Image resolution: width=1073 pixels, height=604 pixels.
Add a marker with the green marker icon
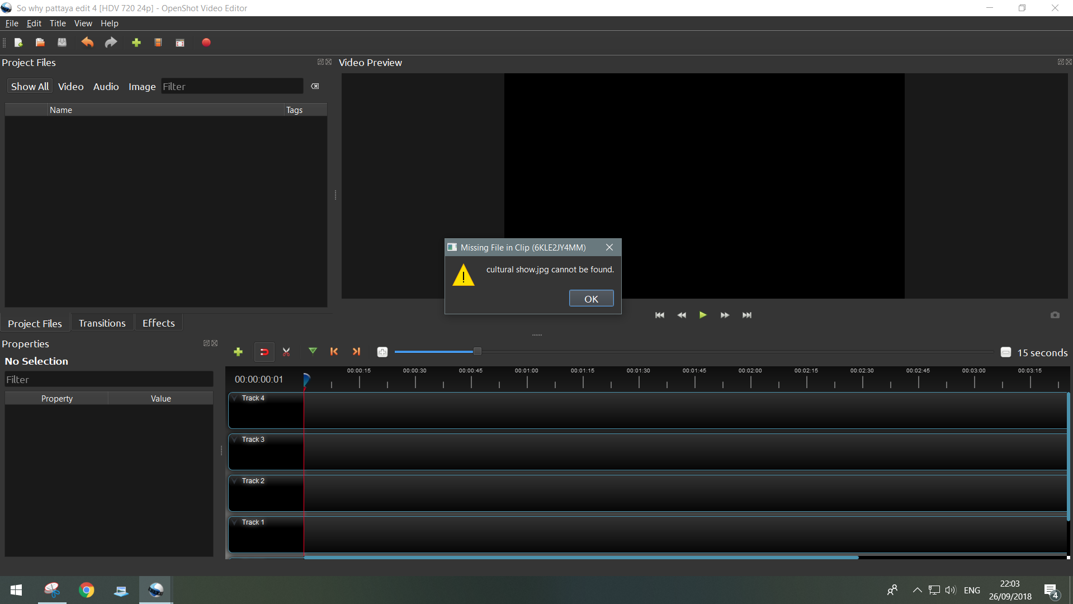point(313,351)
